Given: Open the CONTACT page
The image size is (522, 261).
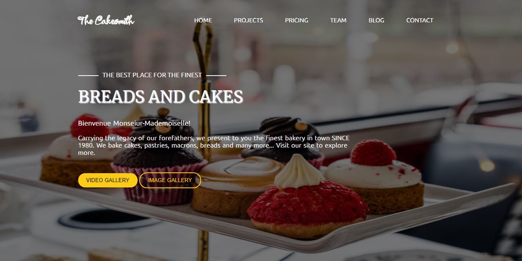Looking at the screenshot, I should [420, 20].
